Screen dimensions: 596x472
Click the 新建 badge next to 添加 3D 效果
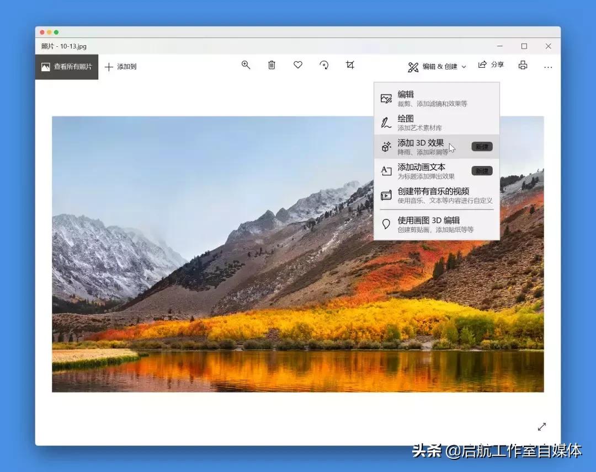click(481, 147)
